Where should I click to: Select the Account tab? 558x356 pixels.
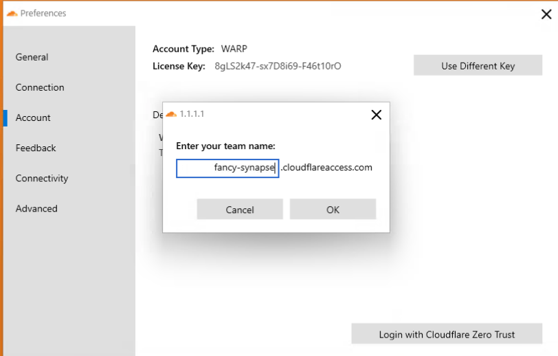pos(33,118)
